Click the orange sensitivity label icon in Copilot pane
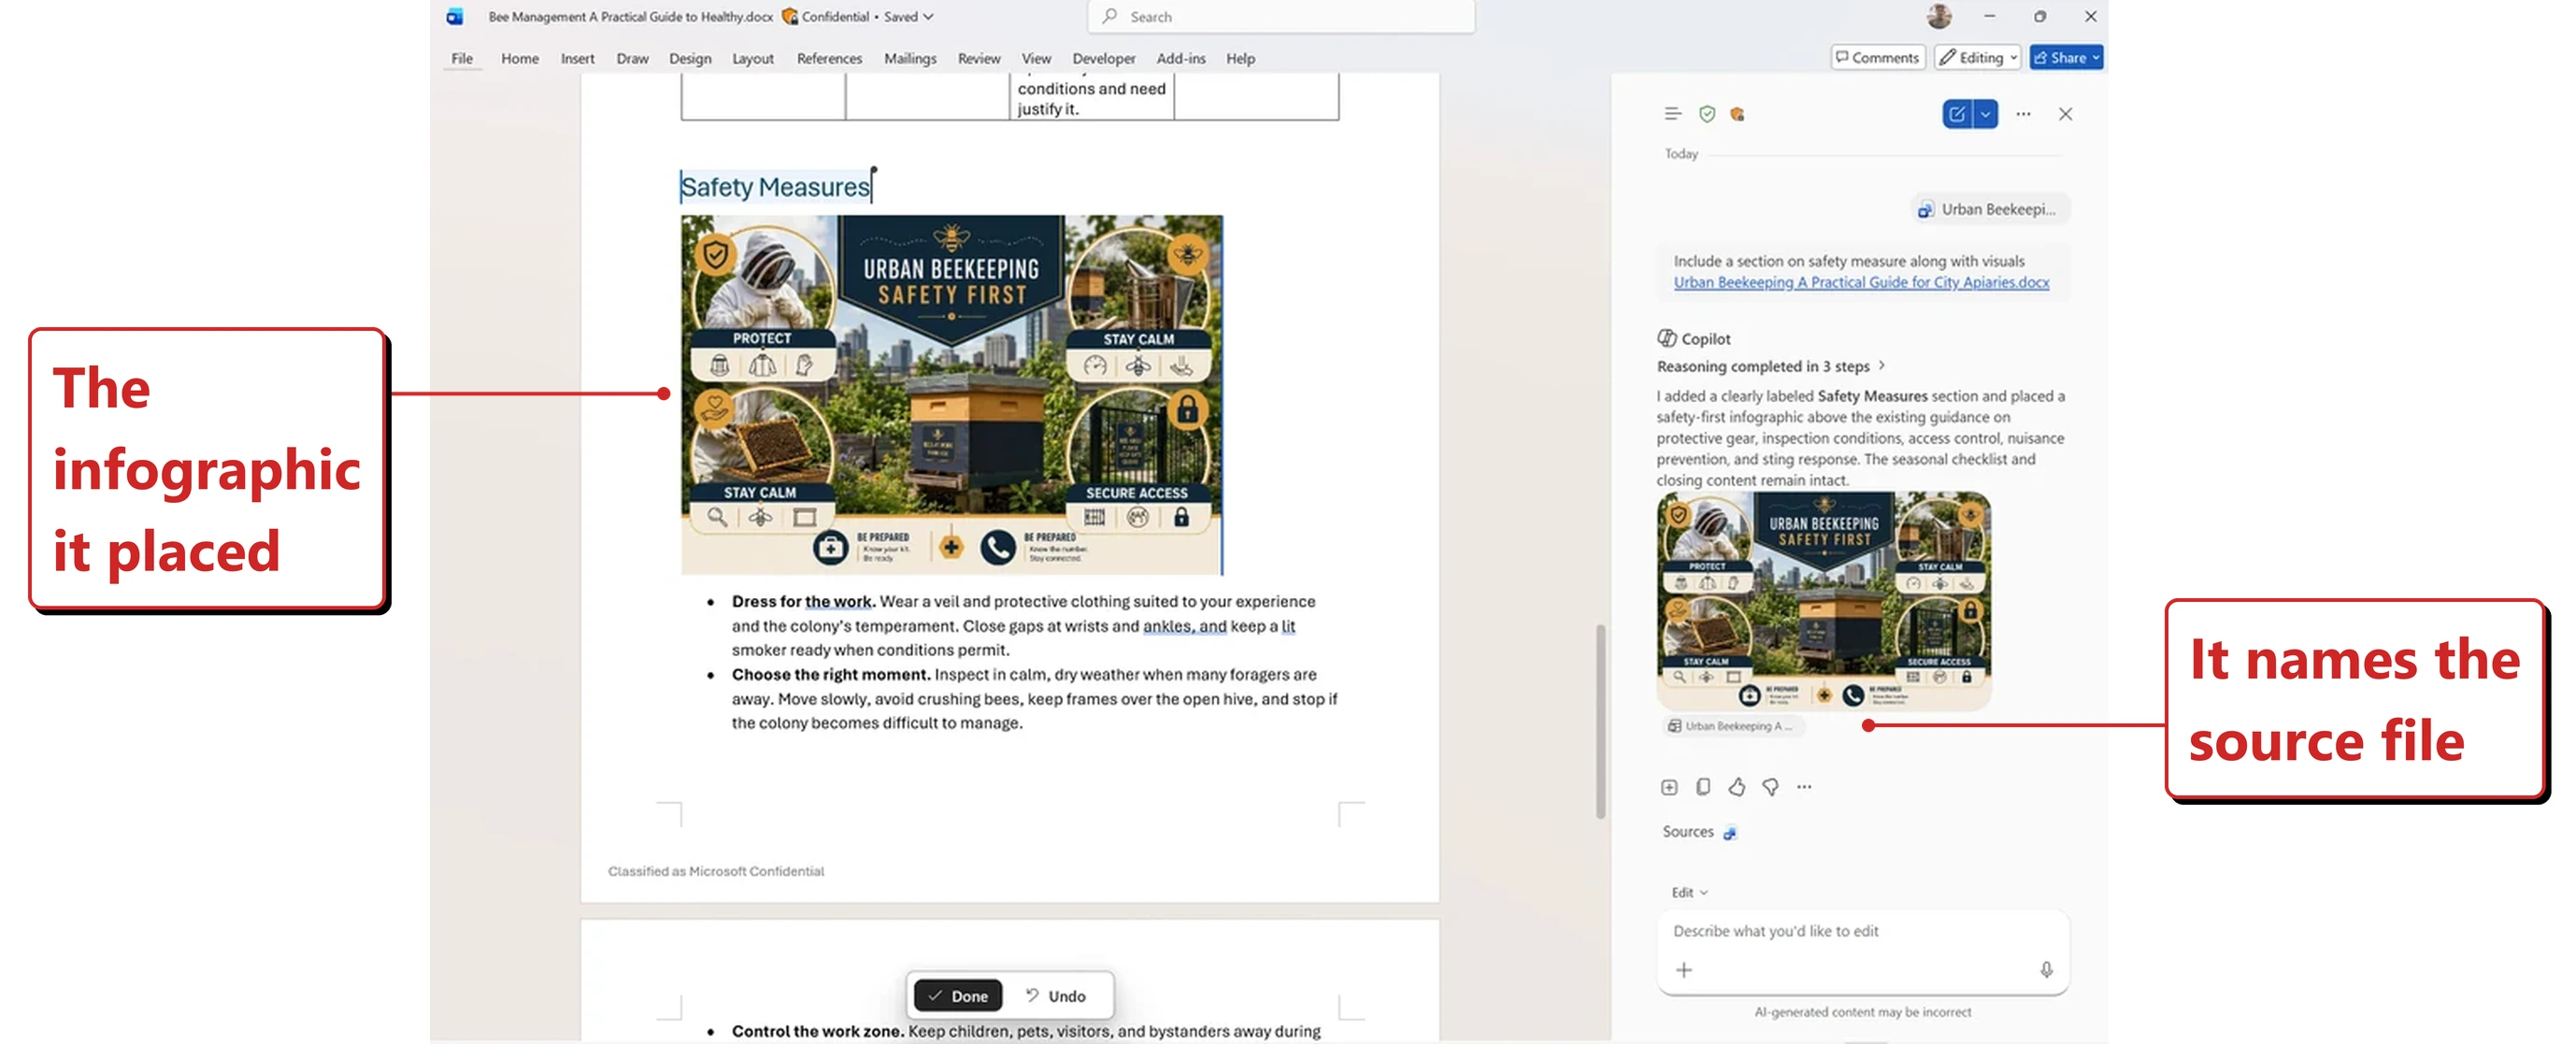 click(1738, 114)
